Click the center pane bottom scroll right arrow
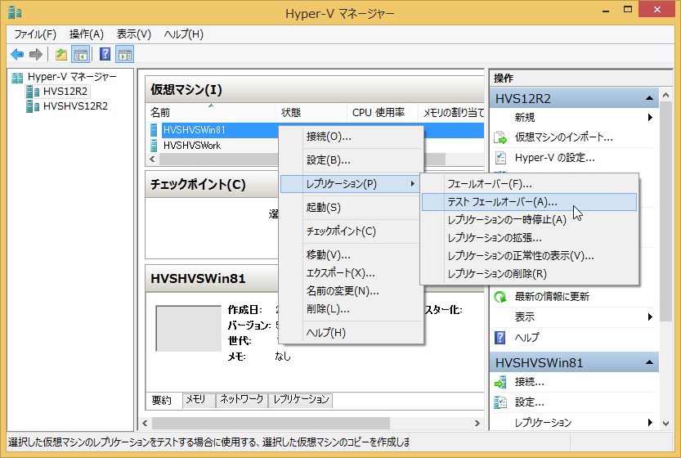This screenshot has height=458, width=681. (x=477, y=423)
